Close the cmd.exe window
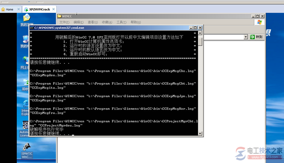The height and width of the screenshot is (163, 284). pyautogui.click(x=200, y=28)
